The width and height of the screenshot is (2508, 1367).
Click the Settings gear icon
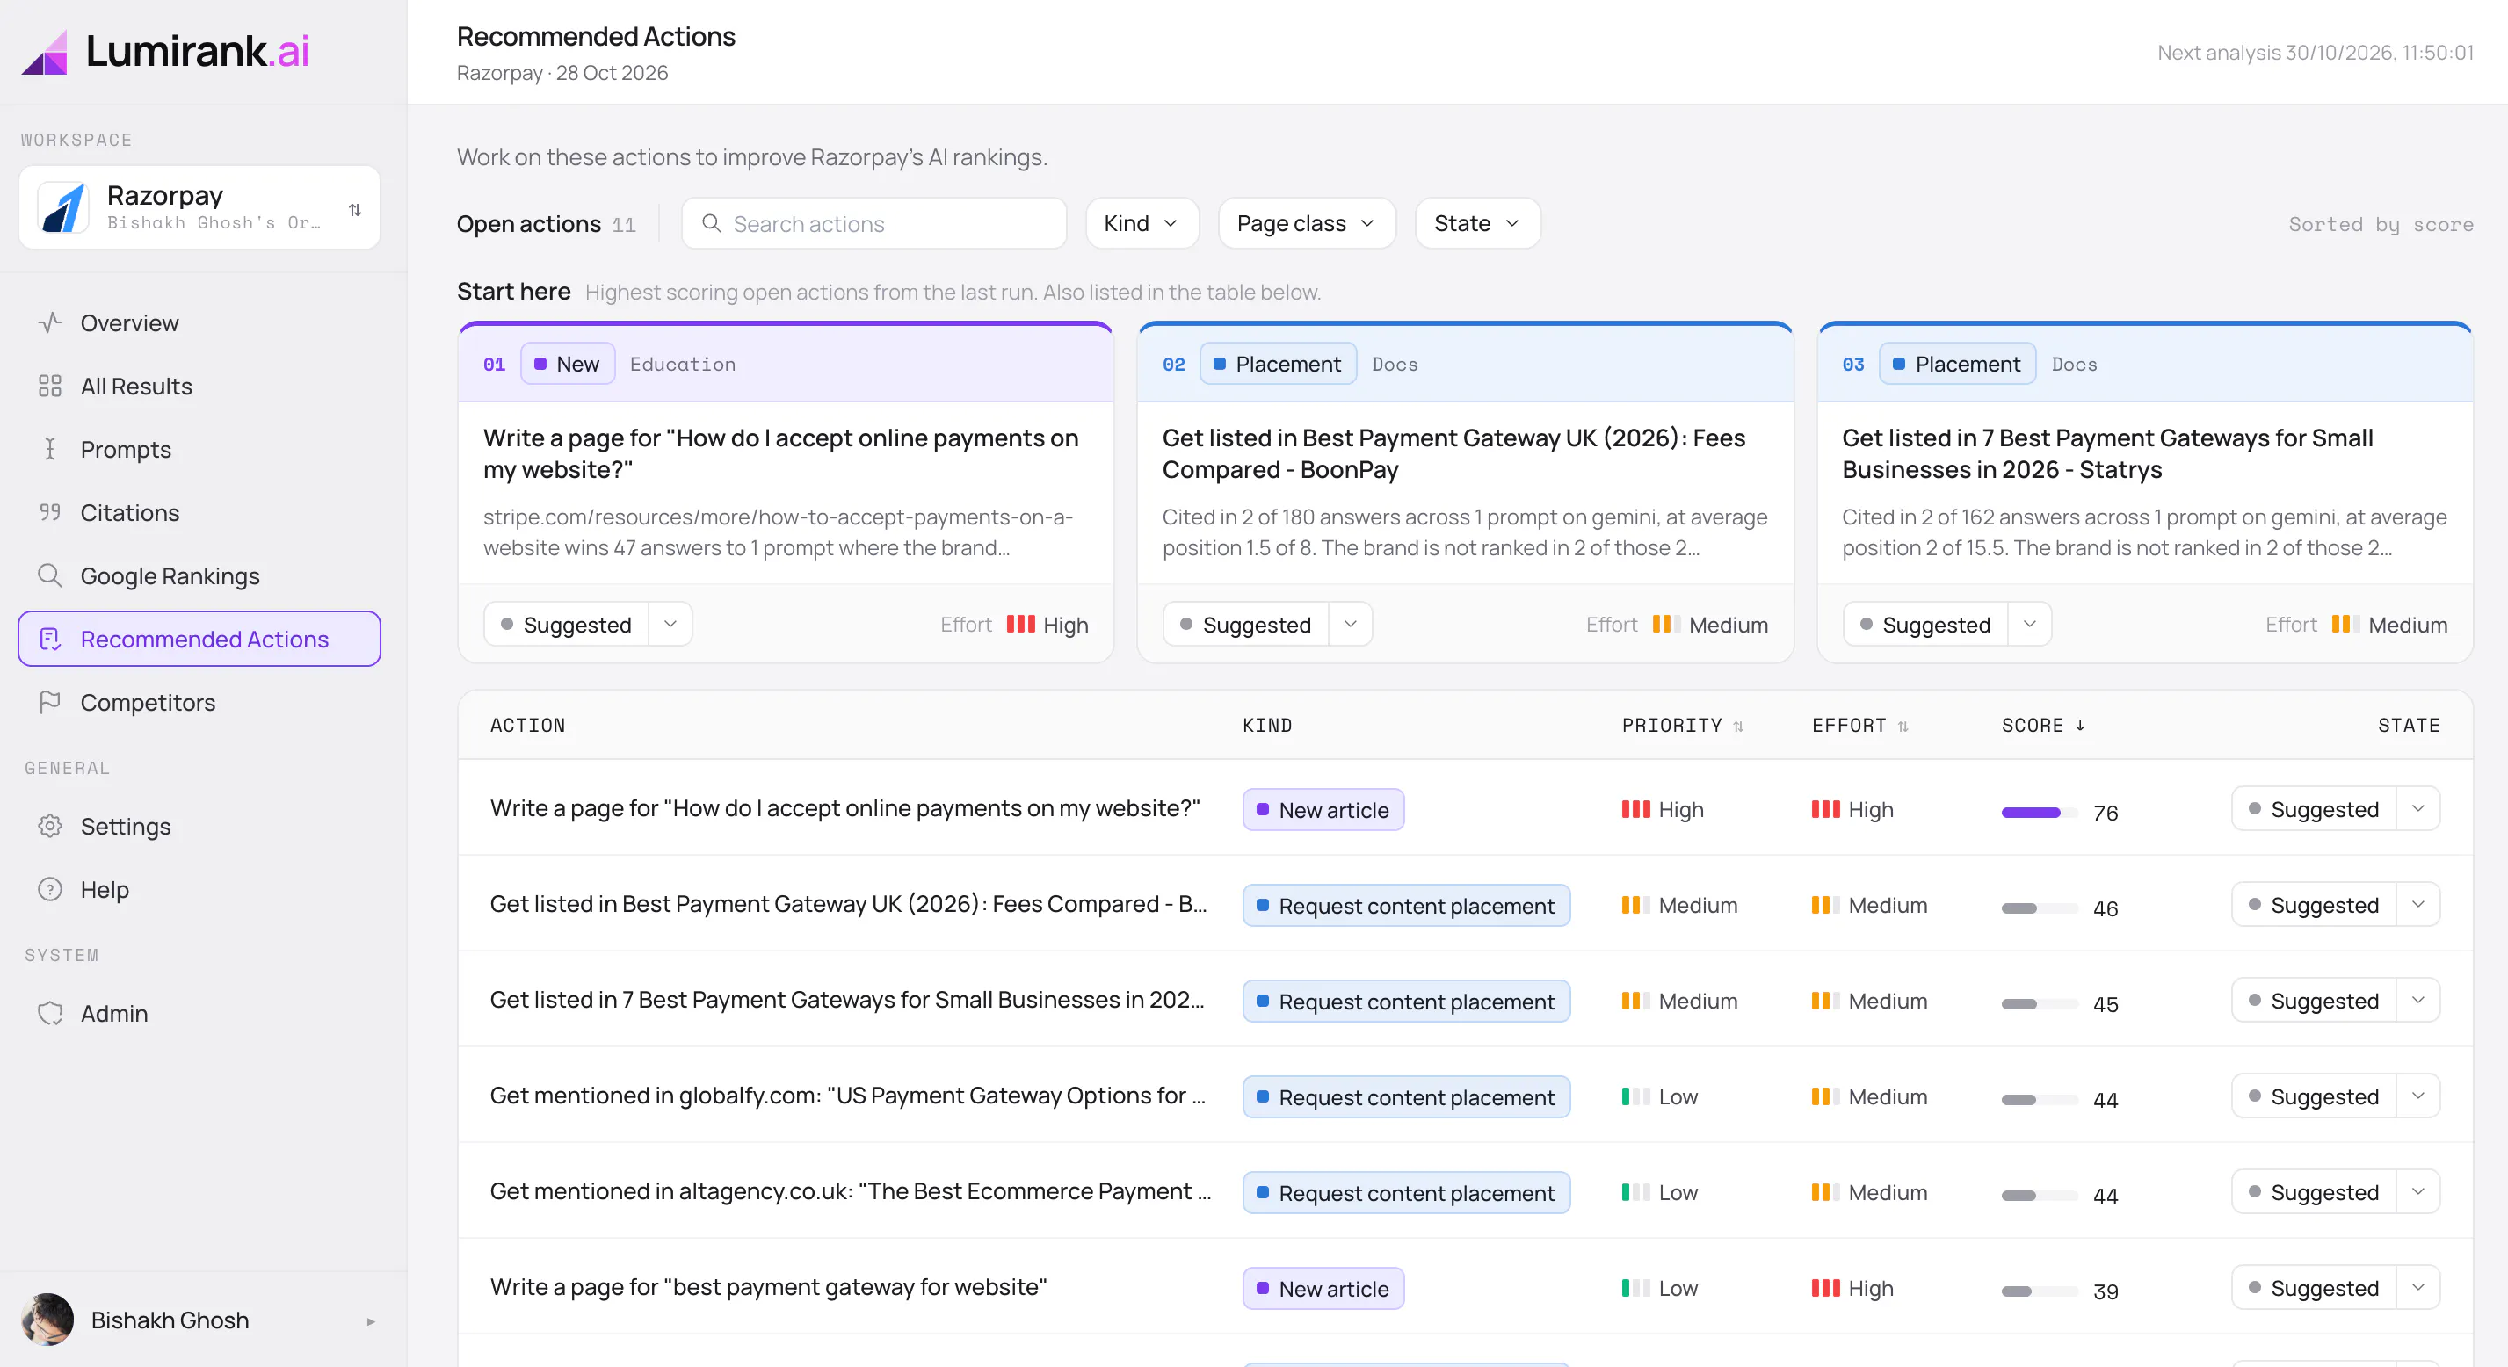50,826
